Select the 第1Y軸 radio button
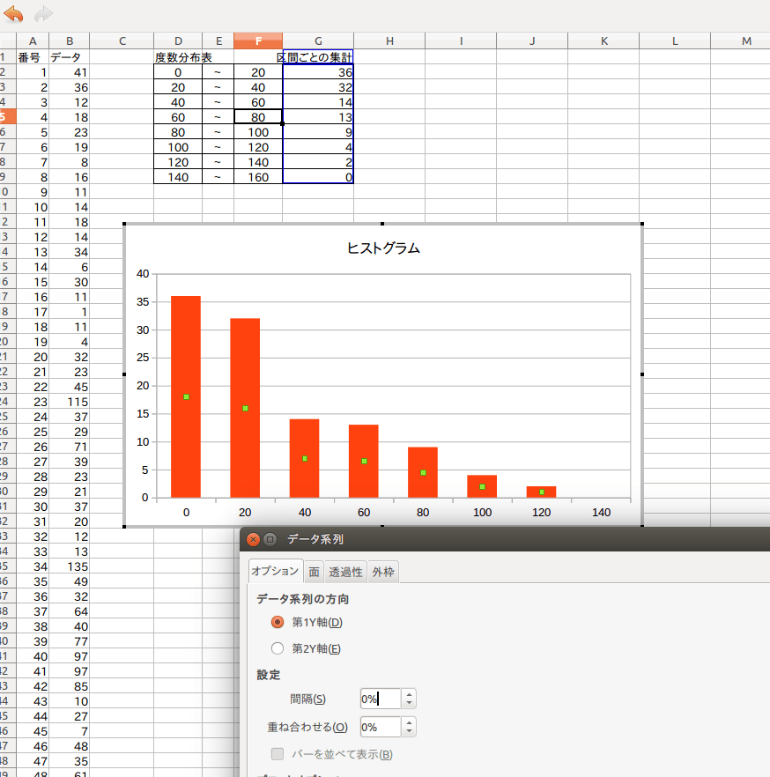The width and height of the screenshot is (770, 777). [278, 622]
